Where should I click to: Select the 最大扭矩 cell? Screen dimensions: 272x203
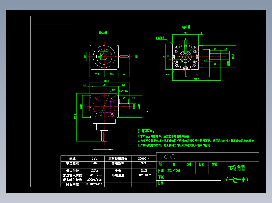tap(72, 171)
